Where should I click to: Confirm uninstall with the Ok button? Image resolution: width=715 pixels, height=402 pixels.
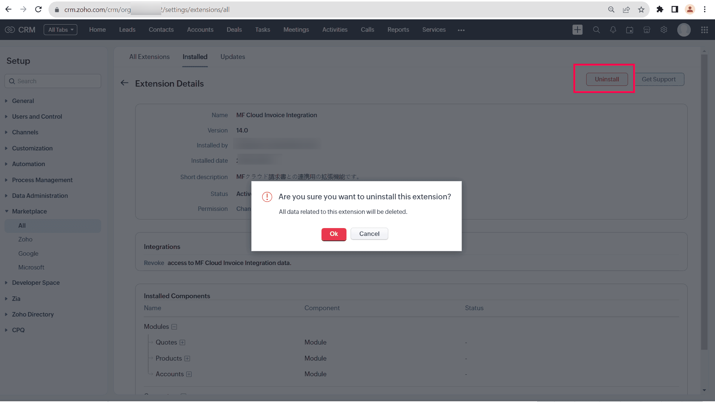pyautogui.click(x=333, y=234)
